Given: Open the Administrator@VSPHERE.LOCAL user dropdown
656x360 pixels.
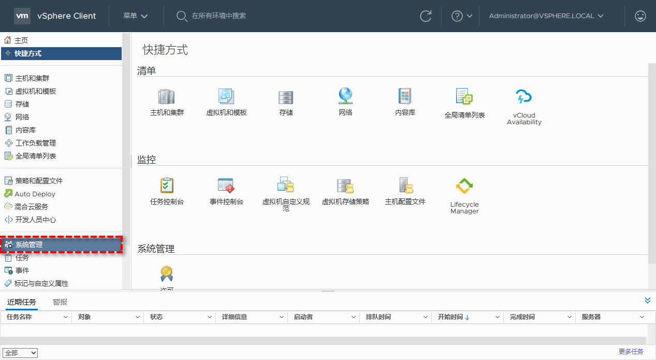Looking at the screenshot, I should click(546, 16).
